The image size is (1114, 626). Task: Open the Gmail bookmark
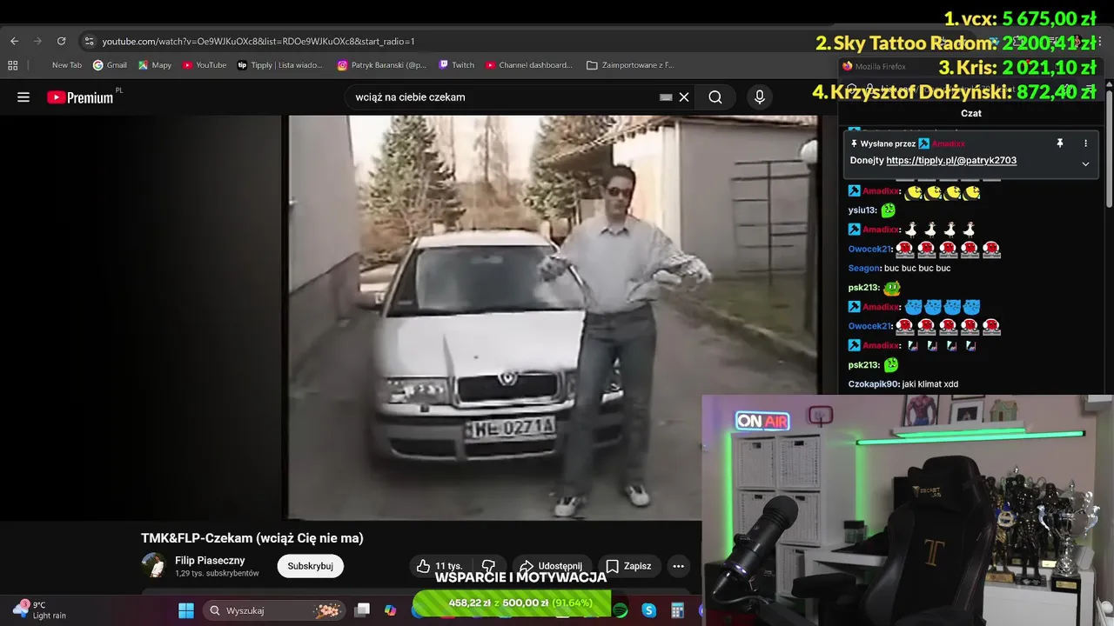click(110, 65)
